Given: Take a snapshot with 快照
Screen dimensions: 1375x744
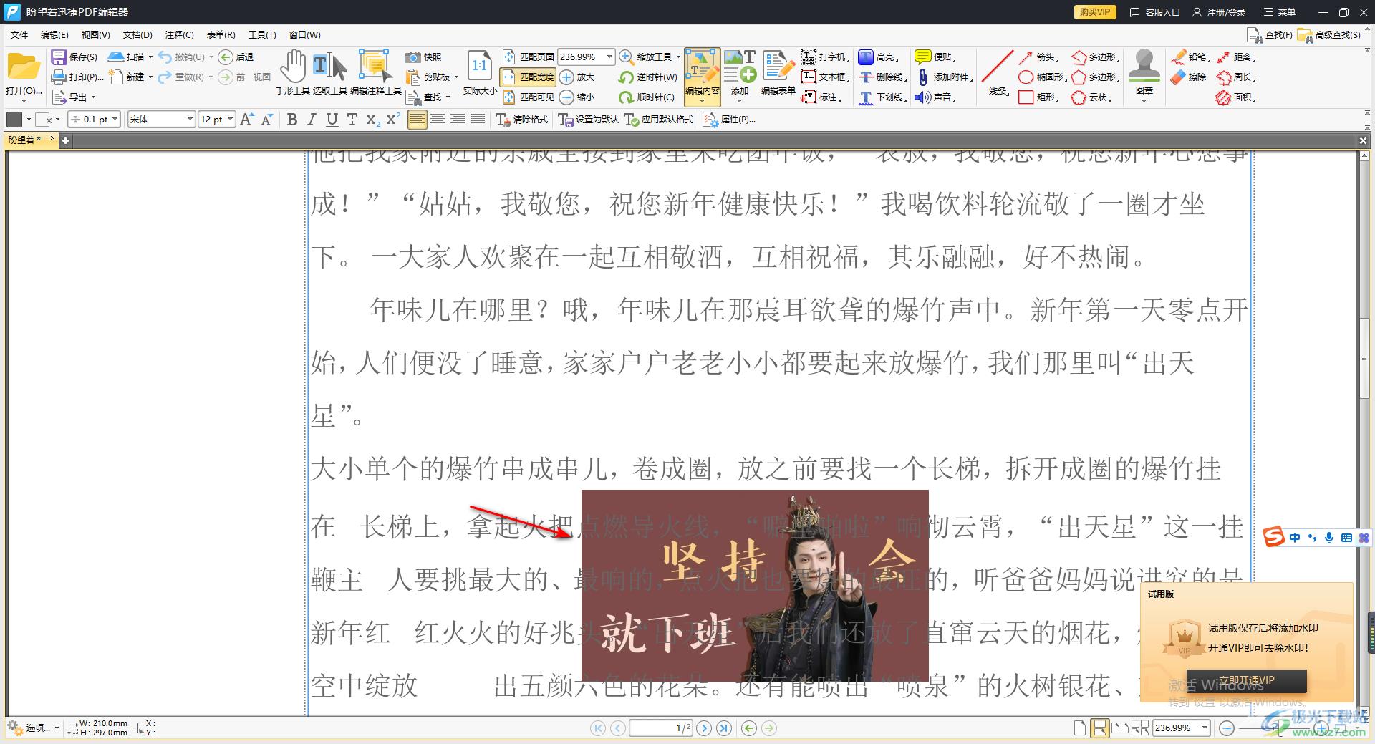Looking at the screenshot, I should click(423, 57).
